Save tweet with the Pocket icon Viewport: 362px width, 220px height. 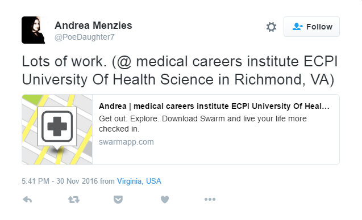point(118,200)
